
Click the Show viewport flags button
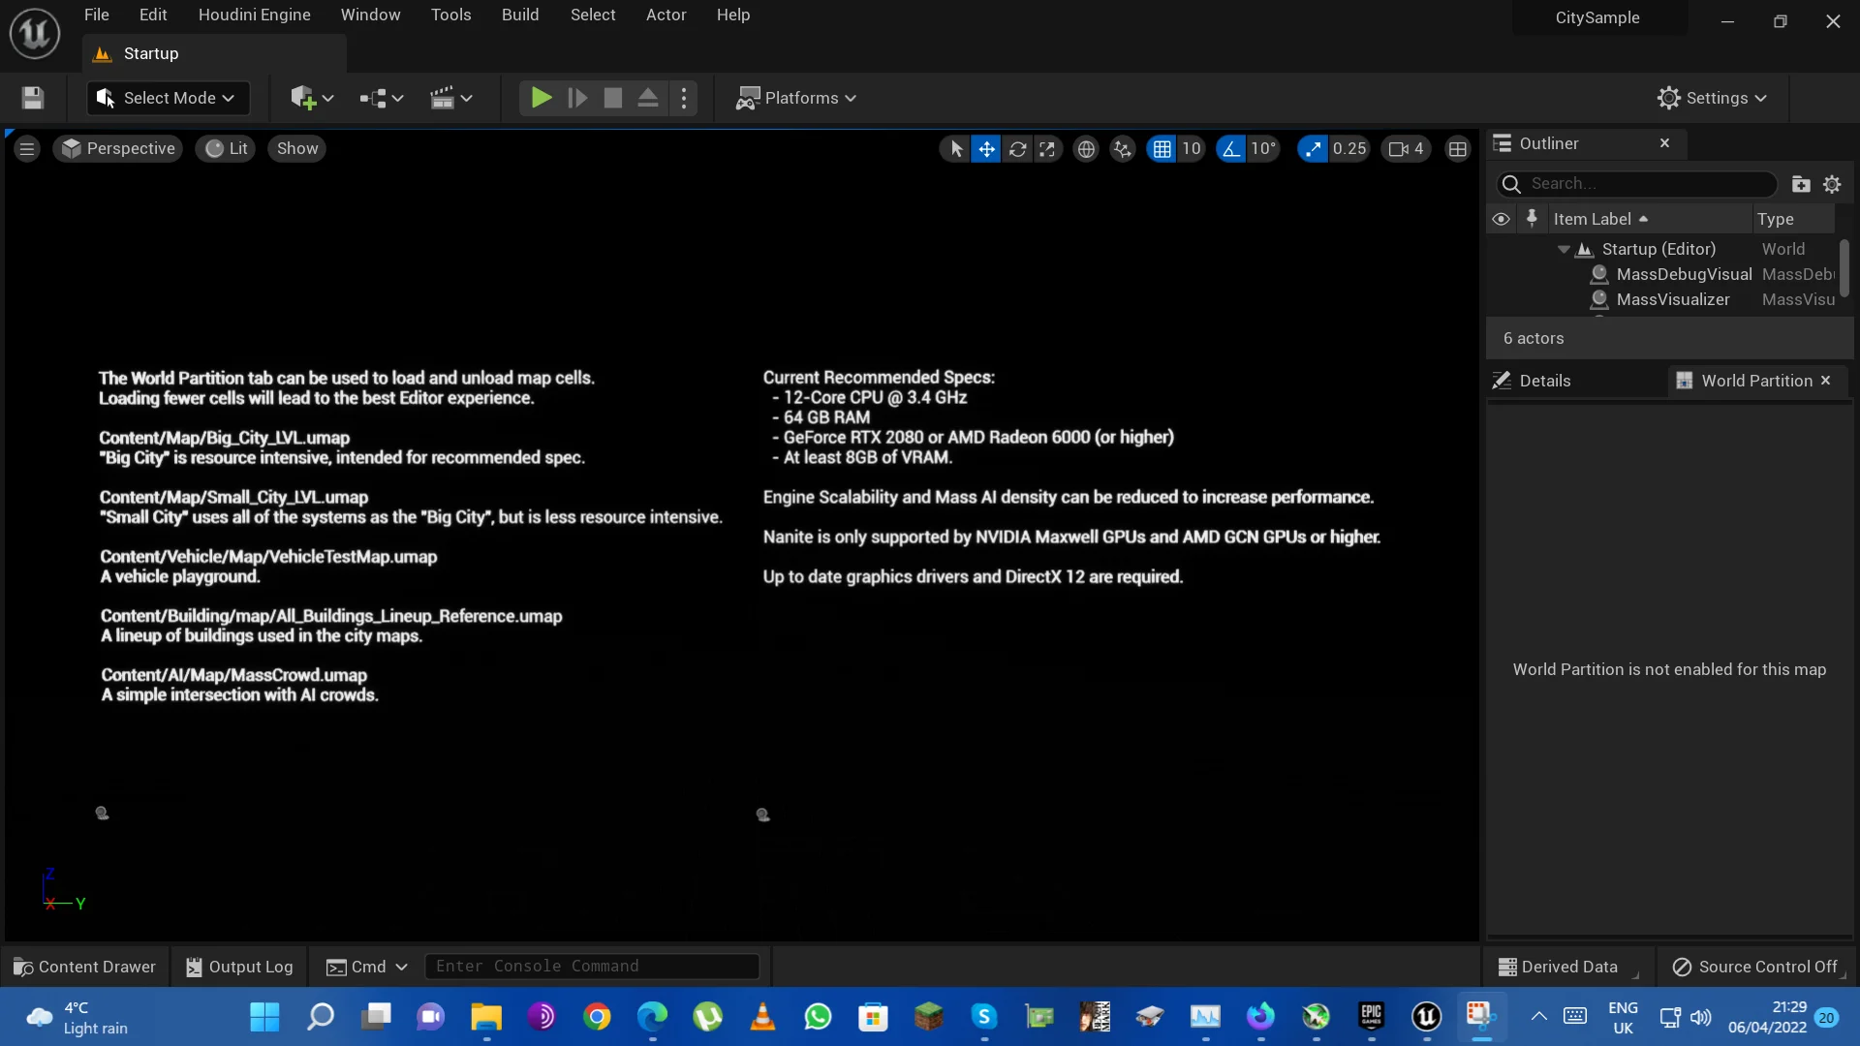point(297,148)
